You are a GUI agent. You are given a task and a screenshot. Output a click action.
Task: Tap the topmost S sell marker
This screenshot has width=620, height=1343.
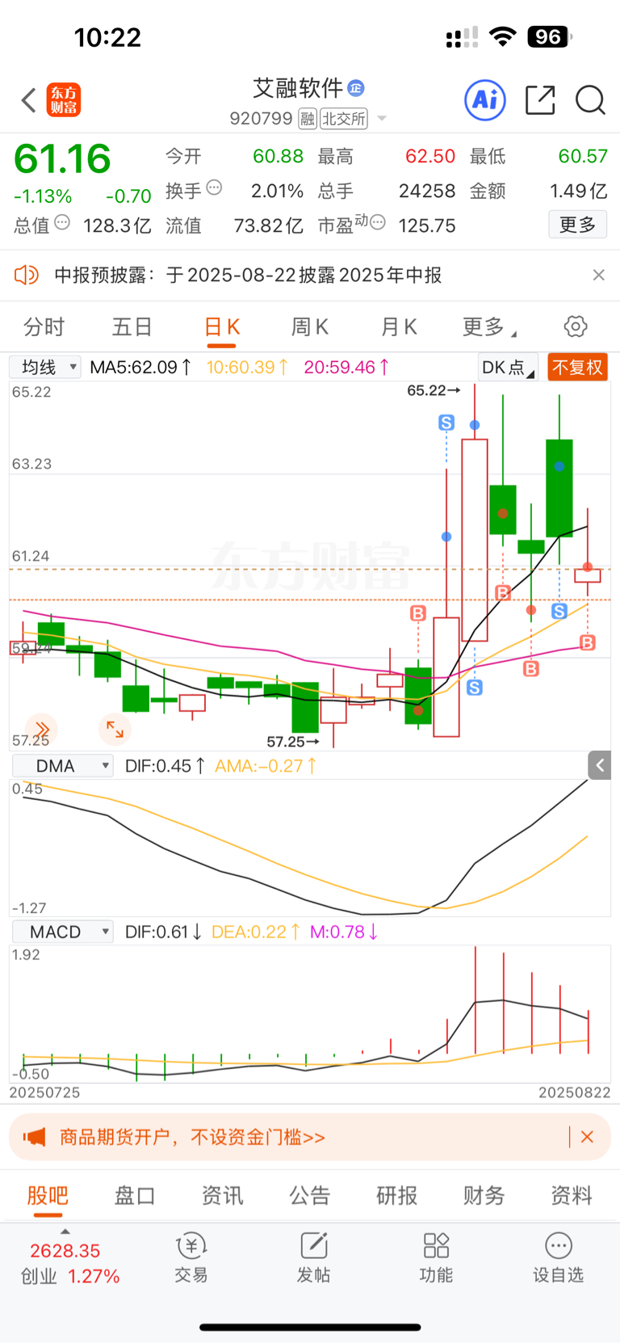[x=446, y=423]
